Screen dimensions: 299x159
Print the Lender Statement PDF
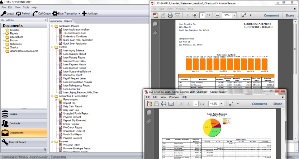tap(170, 15)
